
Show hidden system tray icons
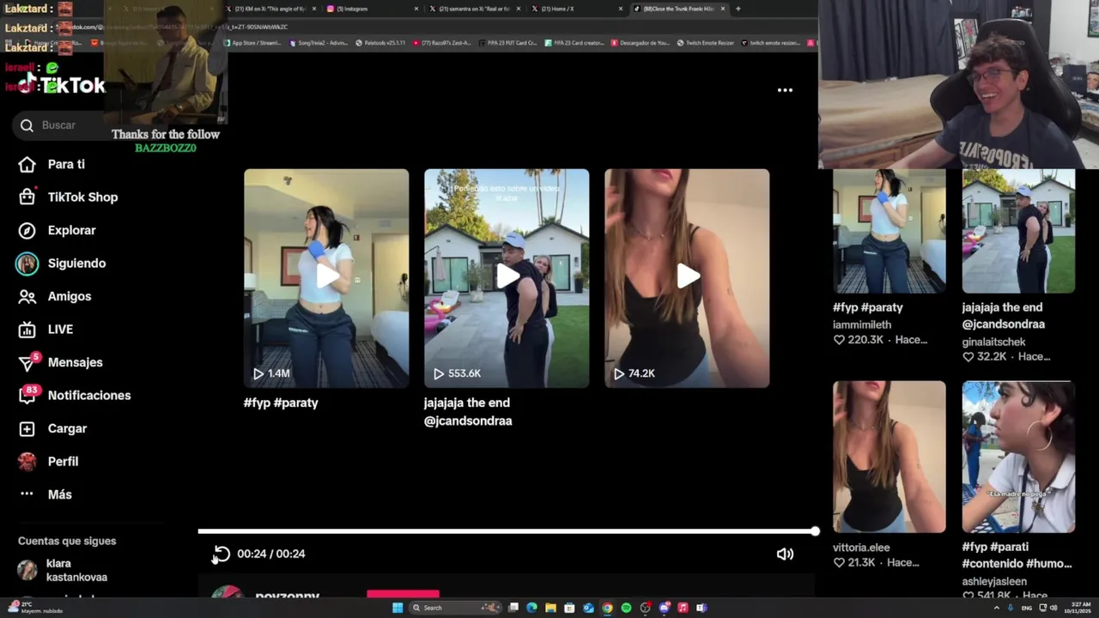pos(996,608)
